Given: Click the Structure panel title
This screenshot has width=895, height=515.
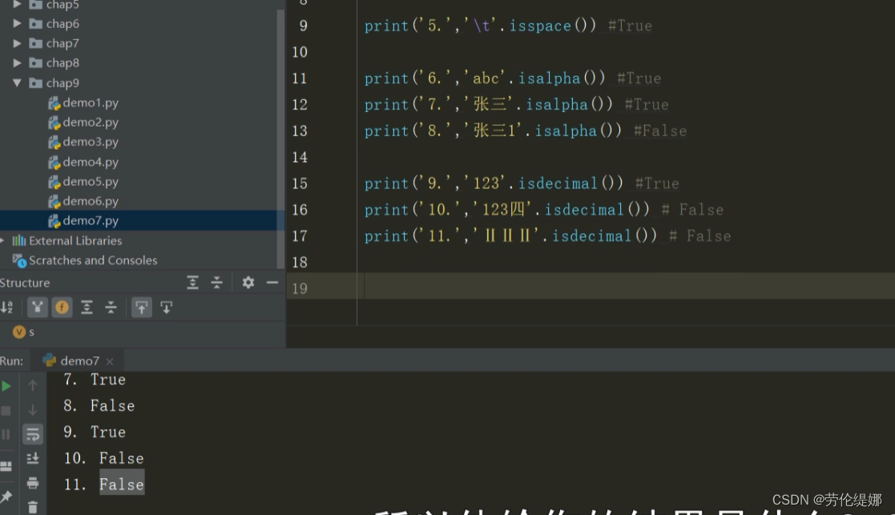Looking at the screenshot, I should coord(25,283).
